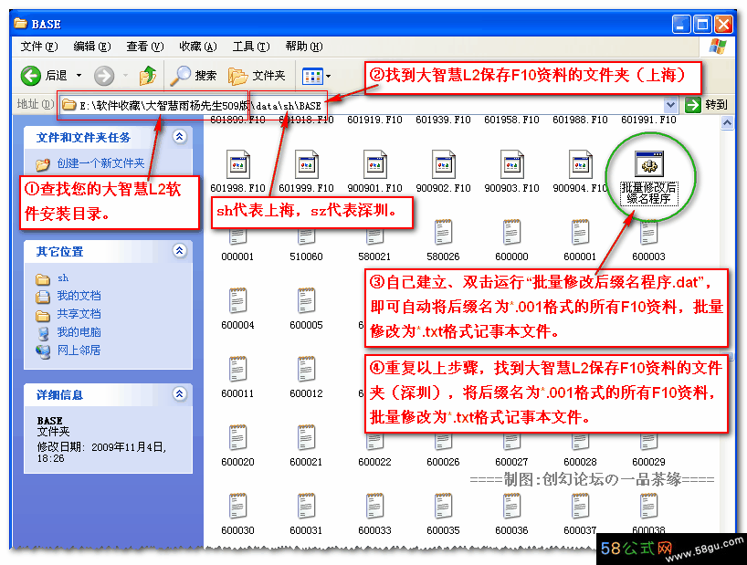Select the 580026 text file icon

(444, 233)
